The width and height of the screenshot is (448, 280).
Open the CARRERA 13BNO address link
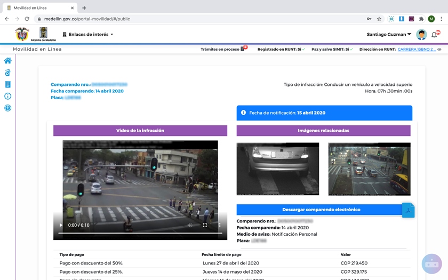(x=416, y=49)
